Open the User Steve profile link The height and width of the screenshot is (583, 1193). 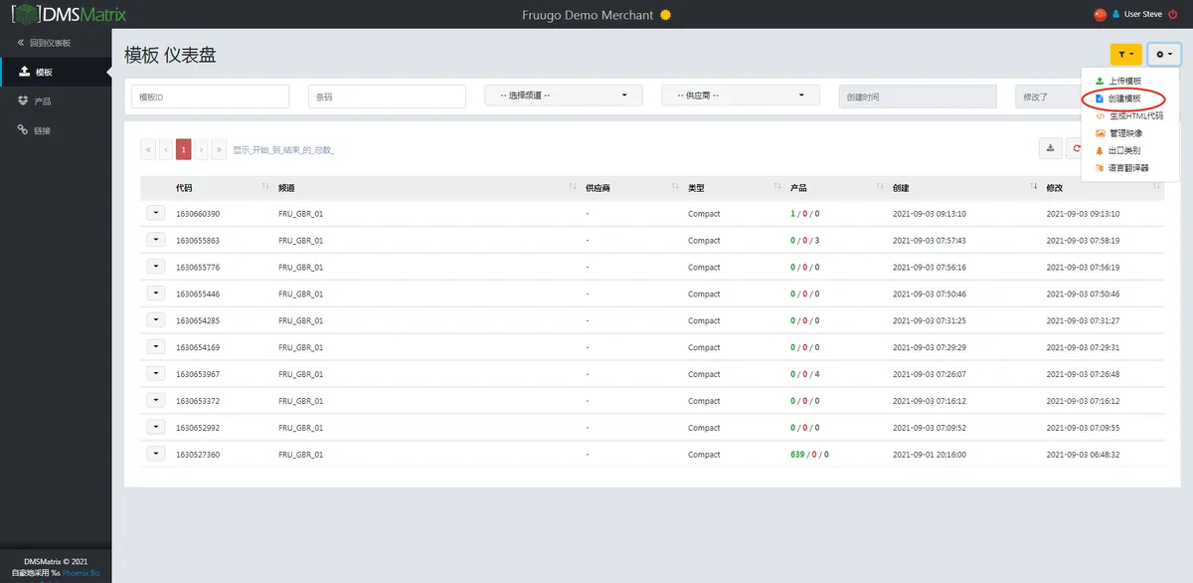(x=1137, y=14)
